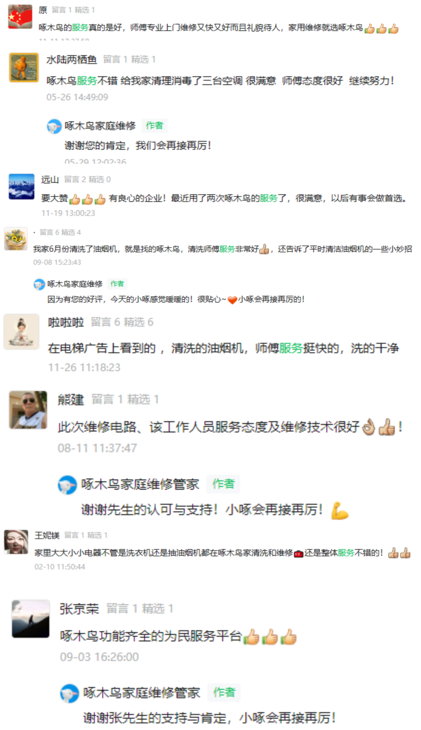Click the flag avatar beside the 原 comment
Screen dimensions: 421x730
pos(20,17)
